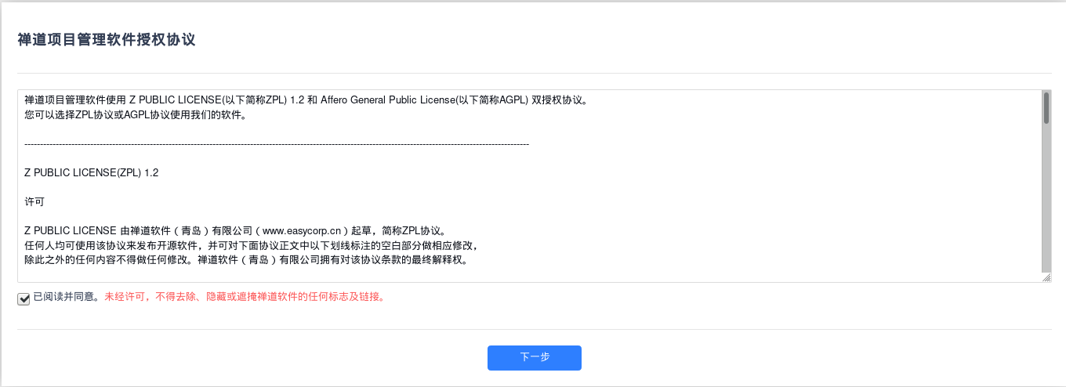Viewport: 1066px width, 387px height.
Task: Click the heading Z PUBLIC LICENSE(ZPL) 1.2
Action: 92,172
